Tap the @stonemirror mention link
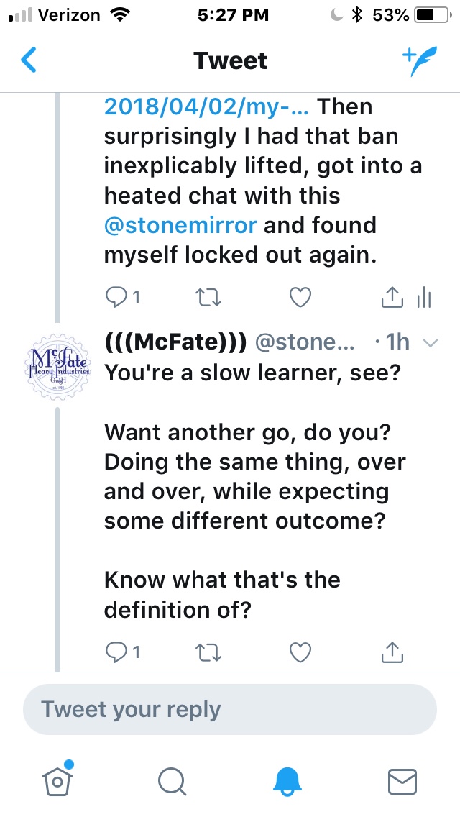This screenshot has width=460, height=817. tap(180, 225)
